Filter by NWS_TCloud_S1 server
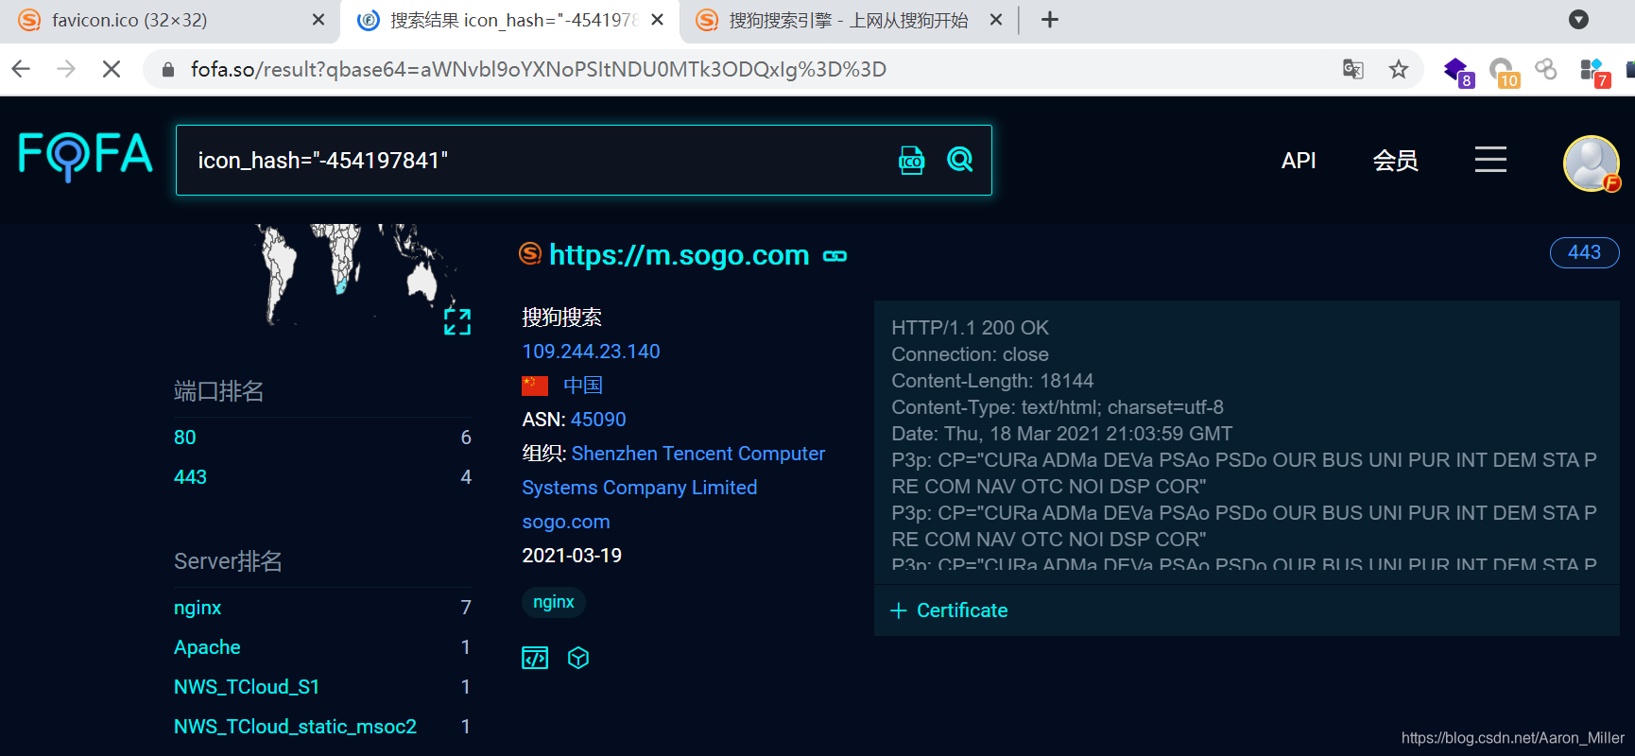 pyautogui.click(x=247, y=687)
